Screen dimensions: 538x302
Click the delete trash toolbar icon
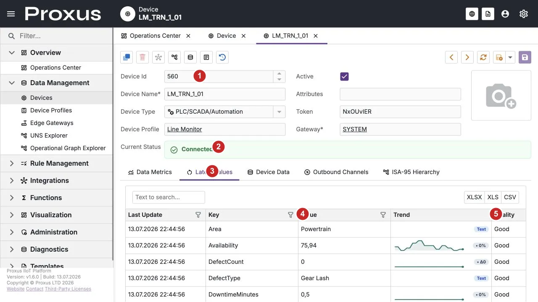click(x=142, y=57)
